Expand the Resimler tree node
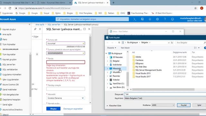 (107, 76)
